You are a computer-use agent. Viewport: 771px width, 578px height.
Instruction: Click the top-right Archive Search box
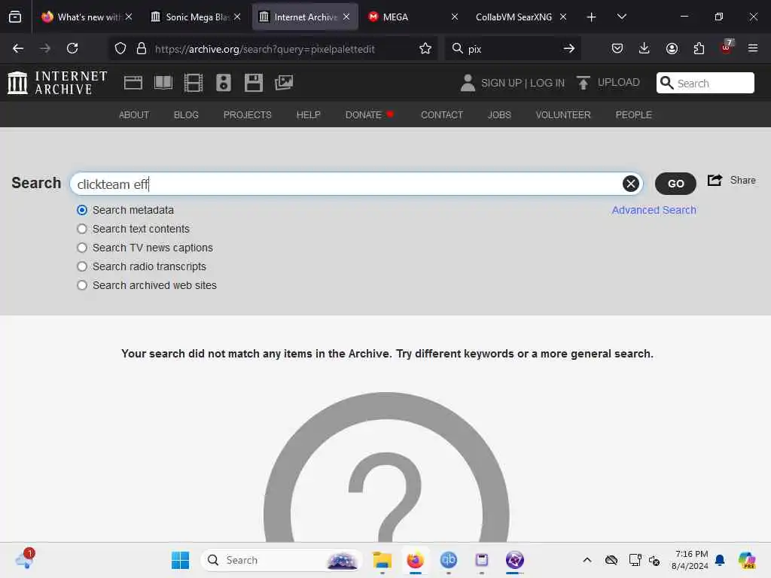pos(705,83)
